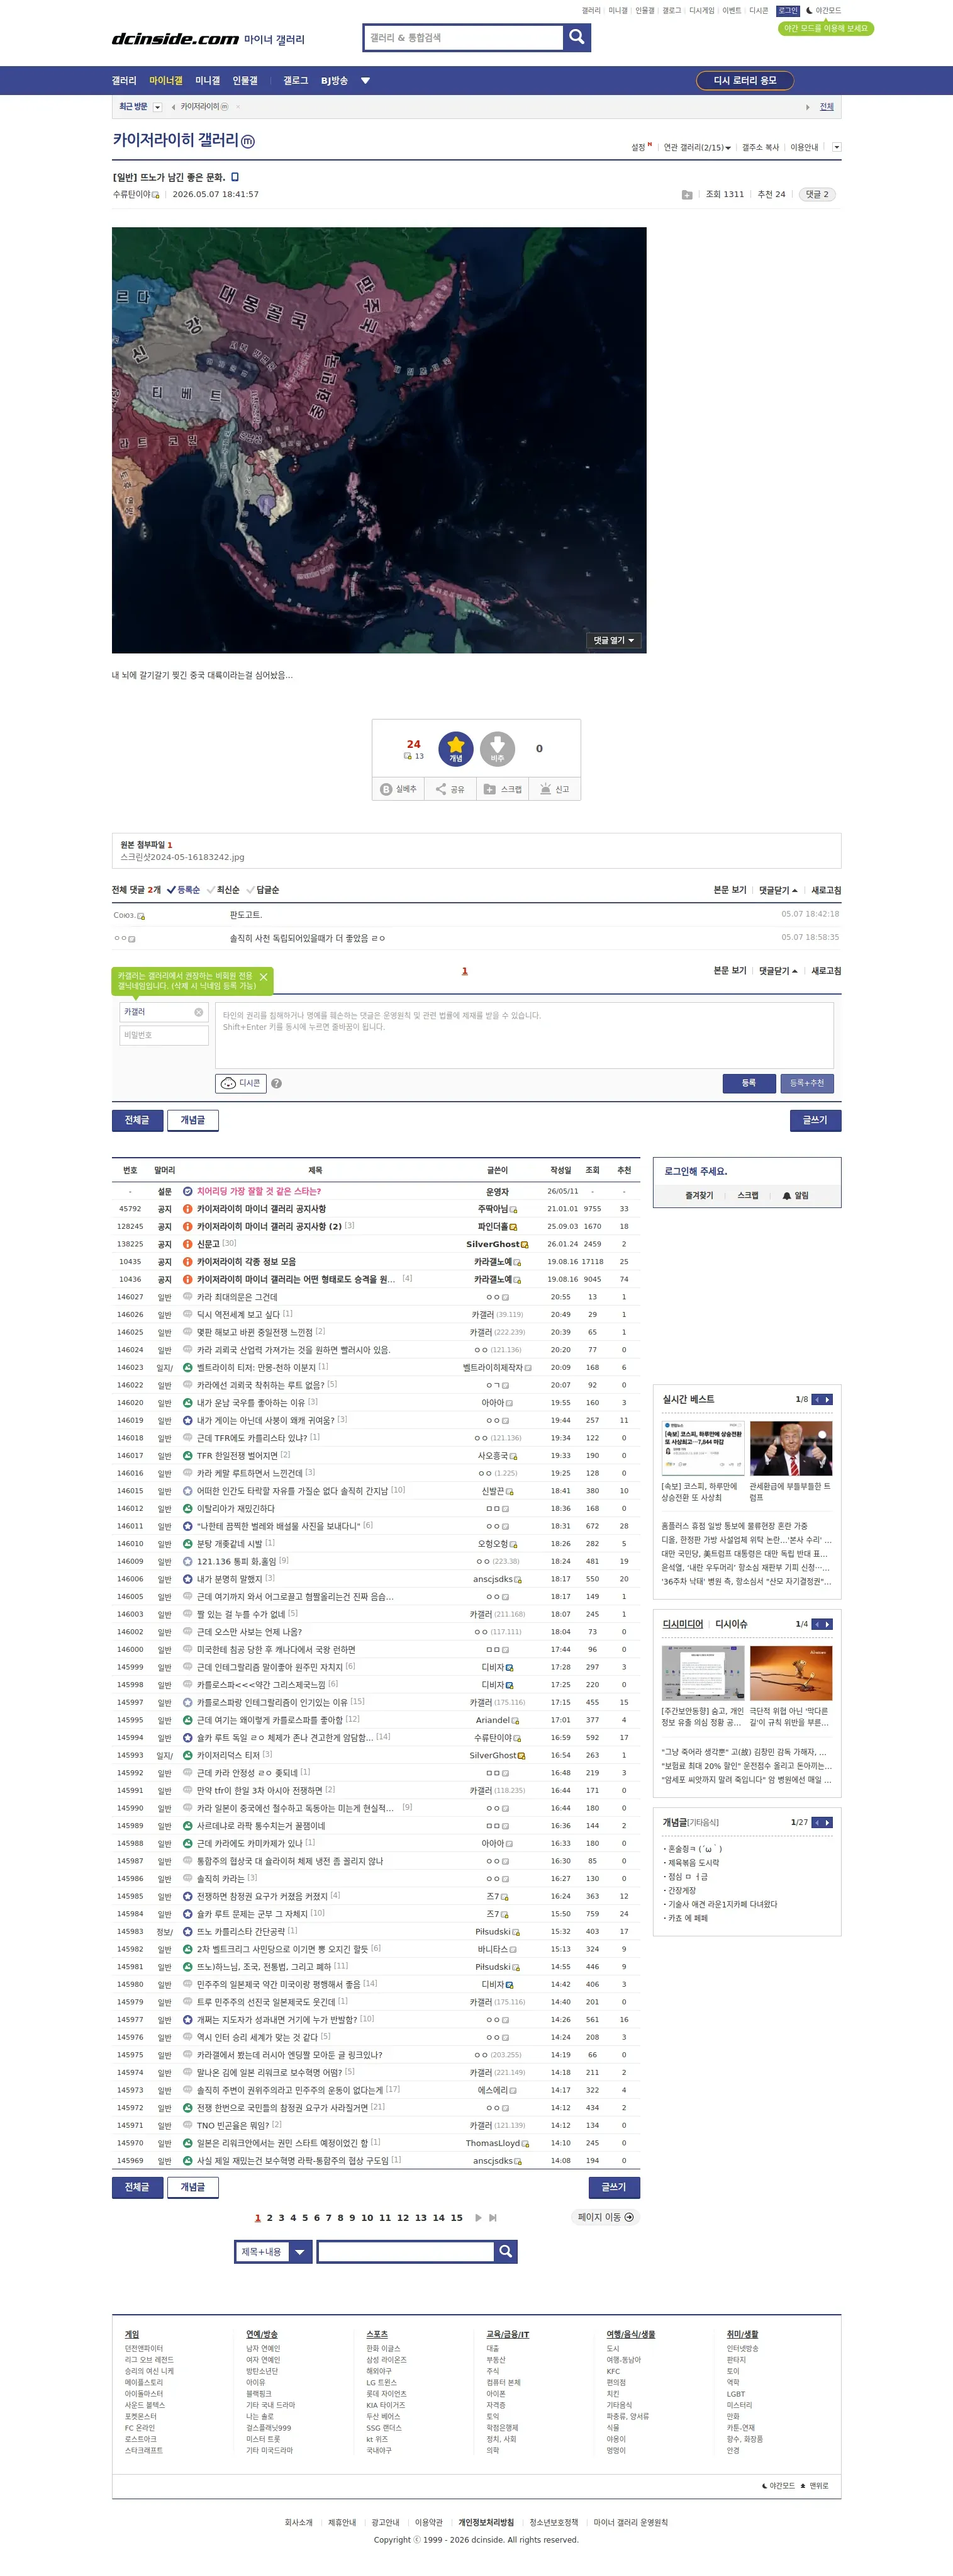The width and height of the screenshot is (953, 2576).
Task: Expand 댓글 열기 on the image
Action: tap(615, 640)
